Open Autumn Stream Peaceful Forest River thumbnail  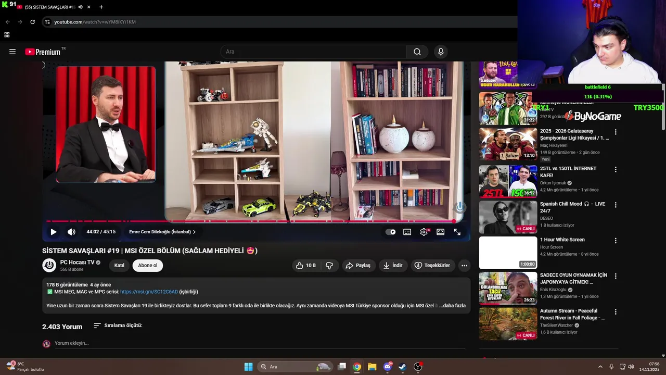click(x=508, y=324)
